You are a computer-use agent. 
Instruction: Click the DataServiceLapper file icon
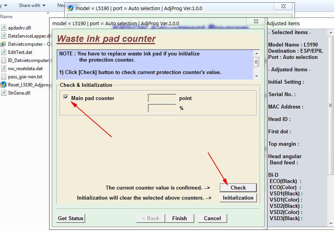tap(3, 36)
